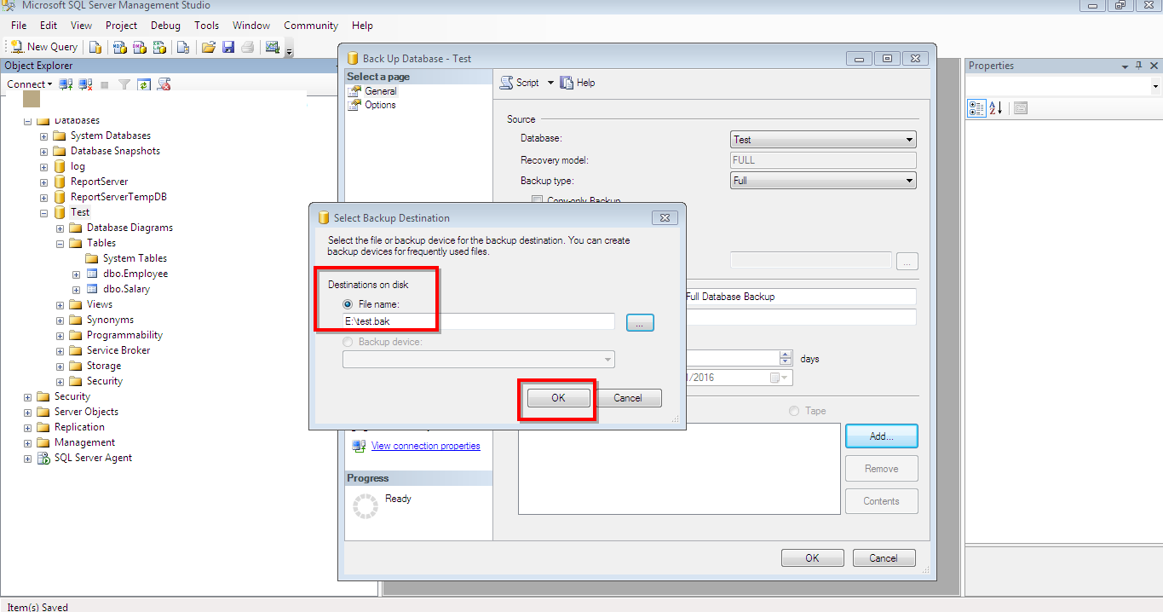Click the Remove destination button
The image size is (1163, 612).
pos(882,468)
